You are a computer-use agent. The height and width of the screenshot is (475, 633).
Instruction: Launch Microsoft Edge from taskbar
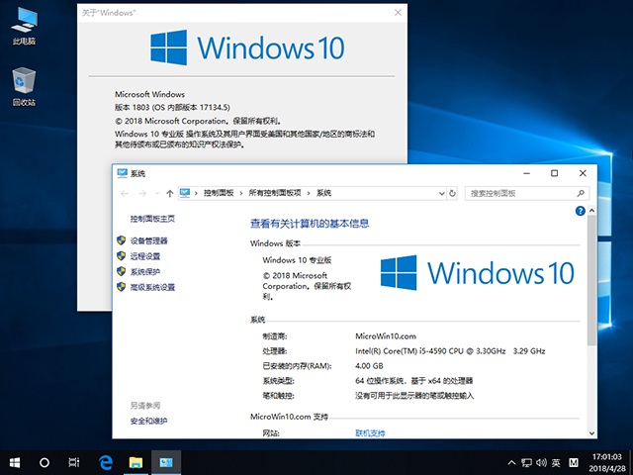106,462
